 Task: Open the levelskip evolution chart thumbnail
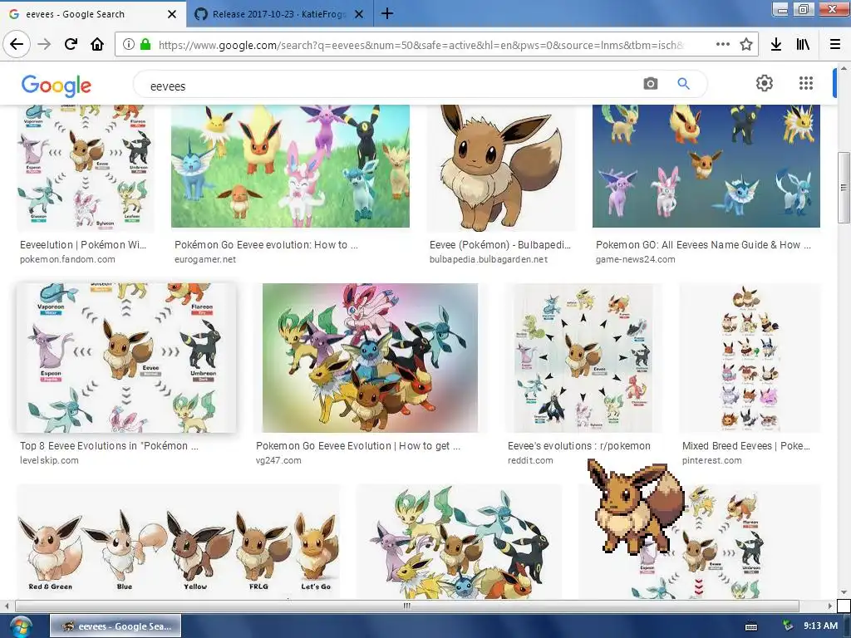(126, 357)
